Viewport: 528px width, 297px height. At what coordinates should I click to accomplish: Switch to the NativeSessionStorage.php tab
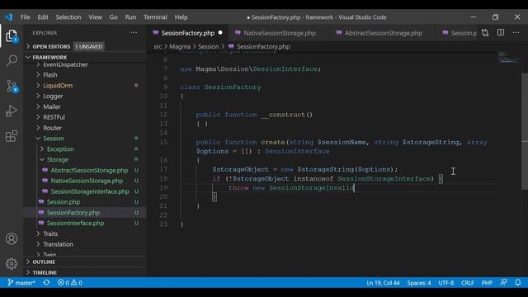coord(280,33)
